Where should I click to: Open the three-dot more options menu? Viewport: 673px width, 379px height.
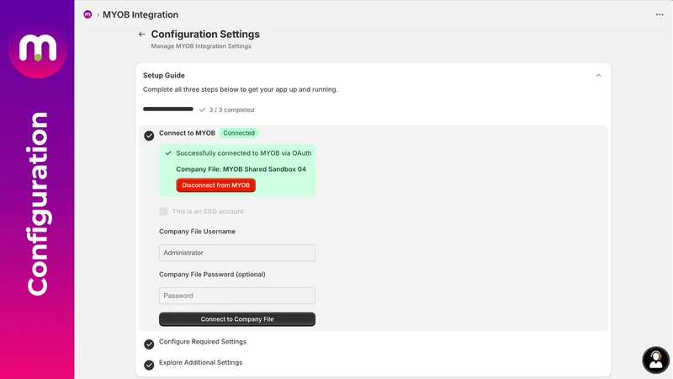point(660,14)
